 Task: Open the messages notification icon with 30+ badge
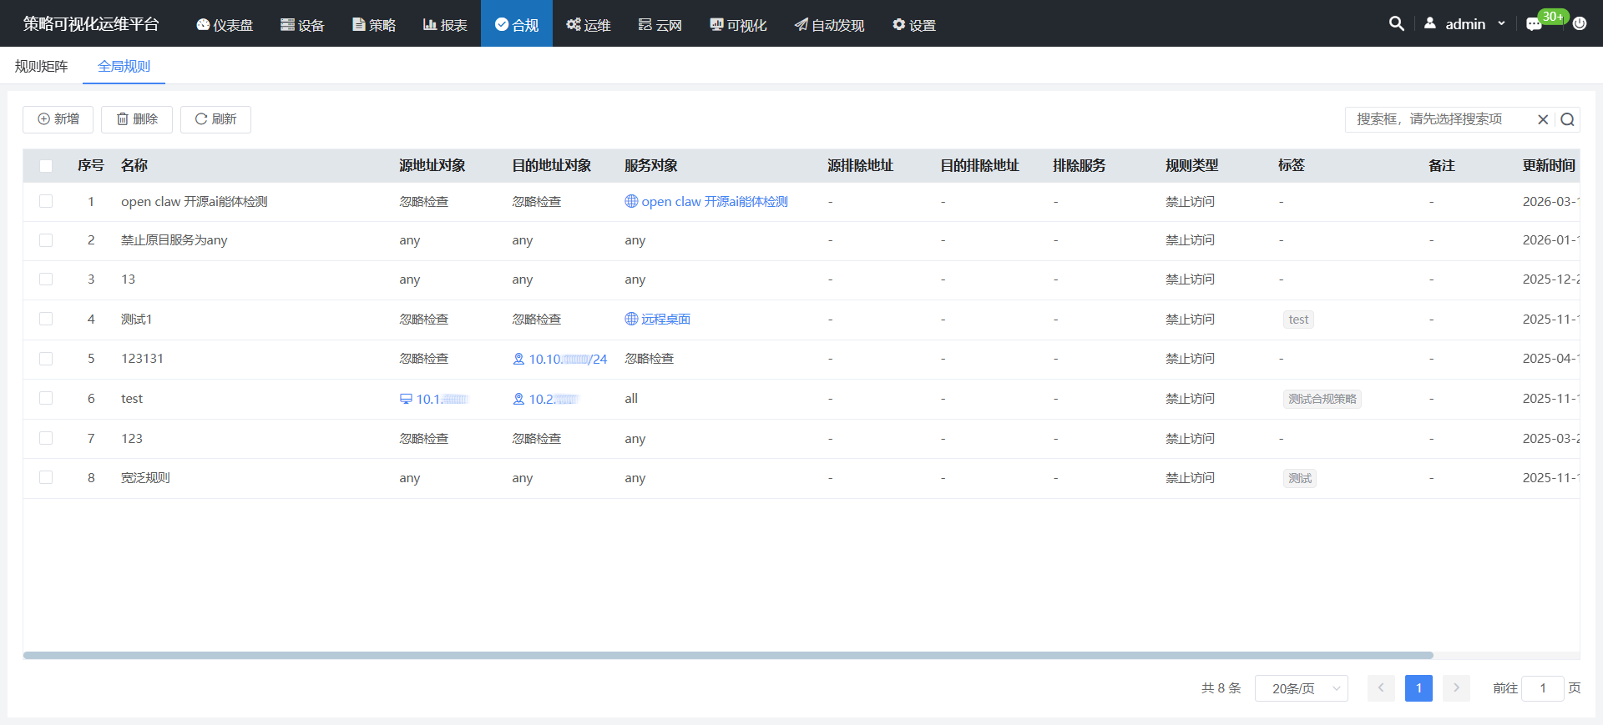click(1534, 24)
